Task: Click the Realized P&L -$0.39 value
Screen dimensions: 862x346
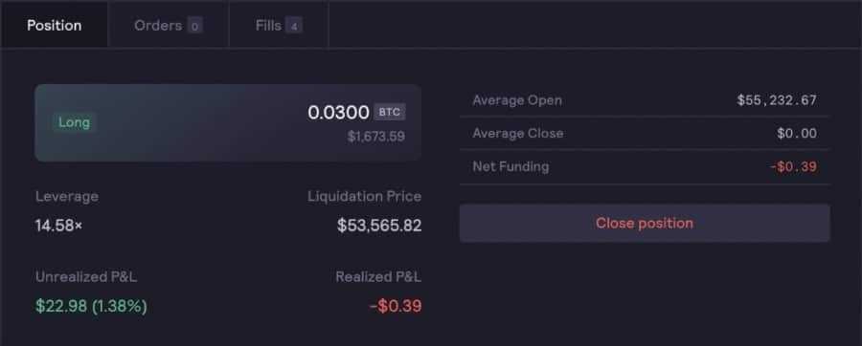Action: click(x=396, y=306)
